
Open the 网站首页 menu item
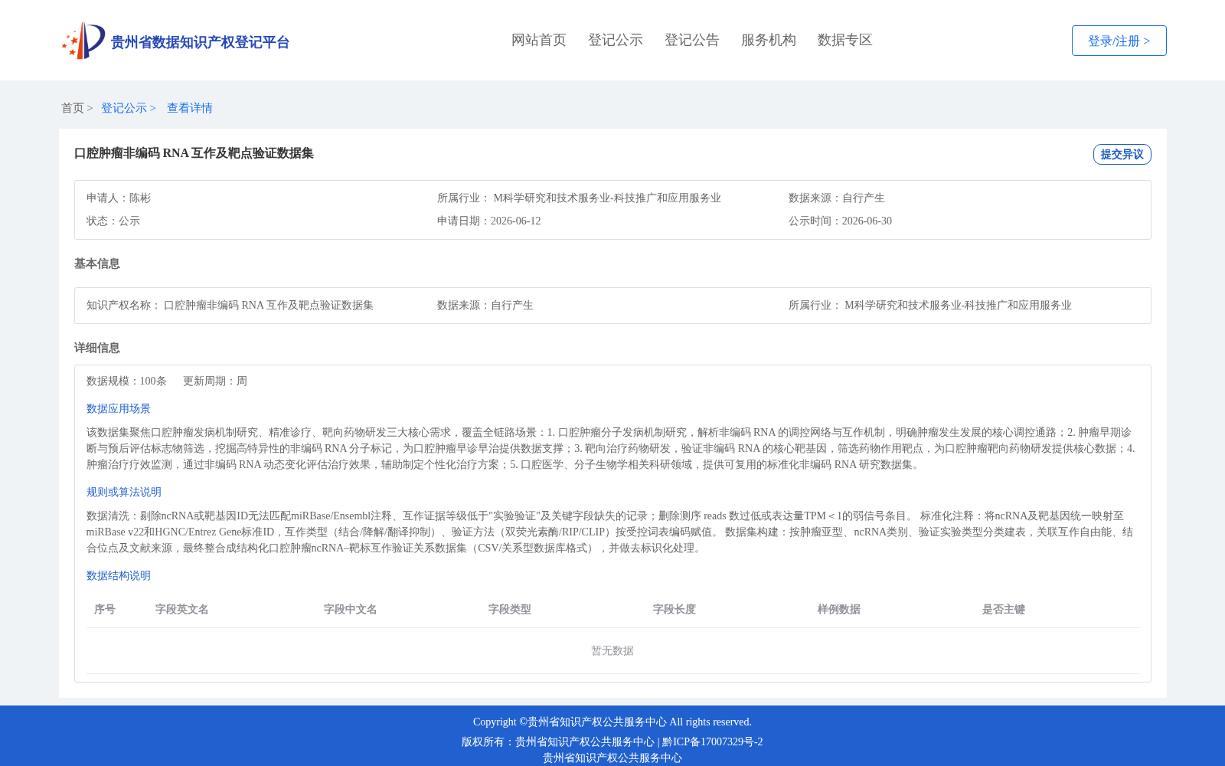pyautogui.click(x=539, y=40)
